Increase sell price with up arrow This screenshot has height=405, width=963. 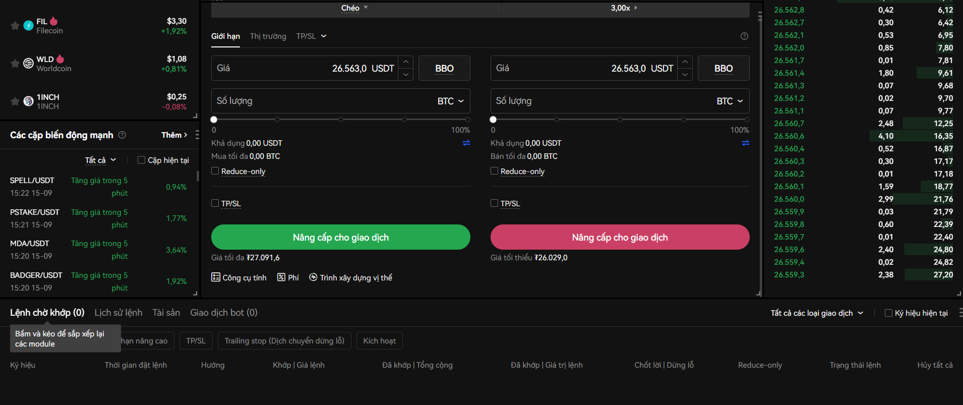click(x=685, y=62)
